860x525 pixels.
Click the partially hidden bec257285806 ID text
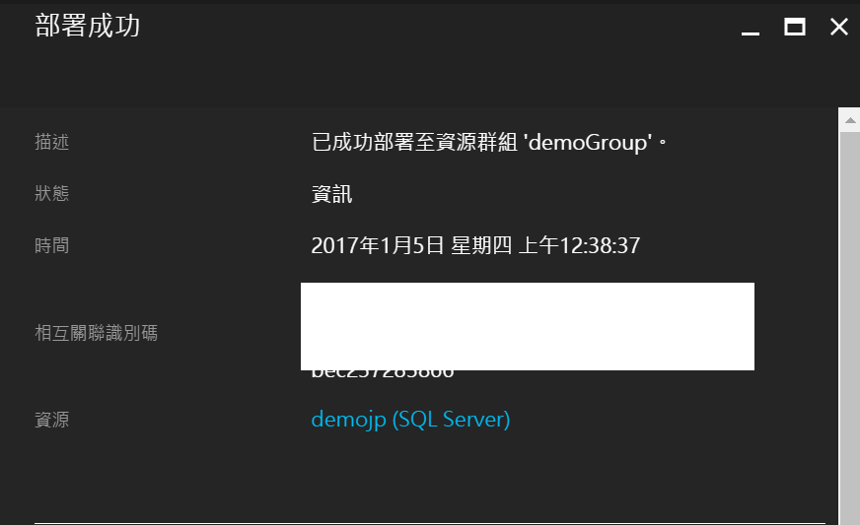[x=383, y=373]
